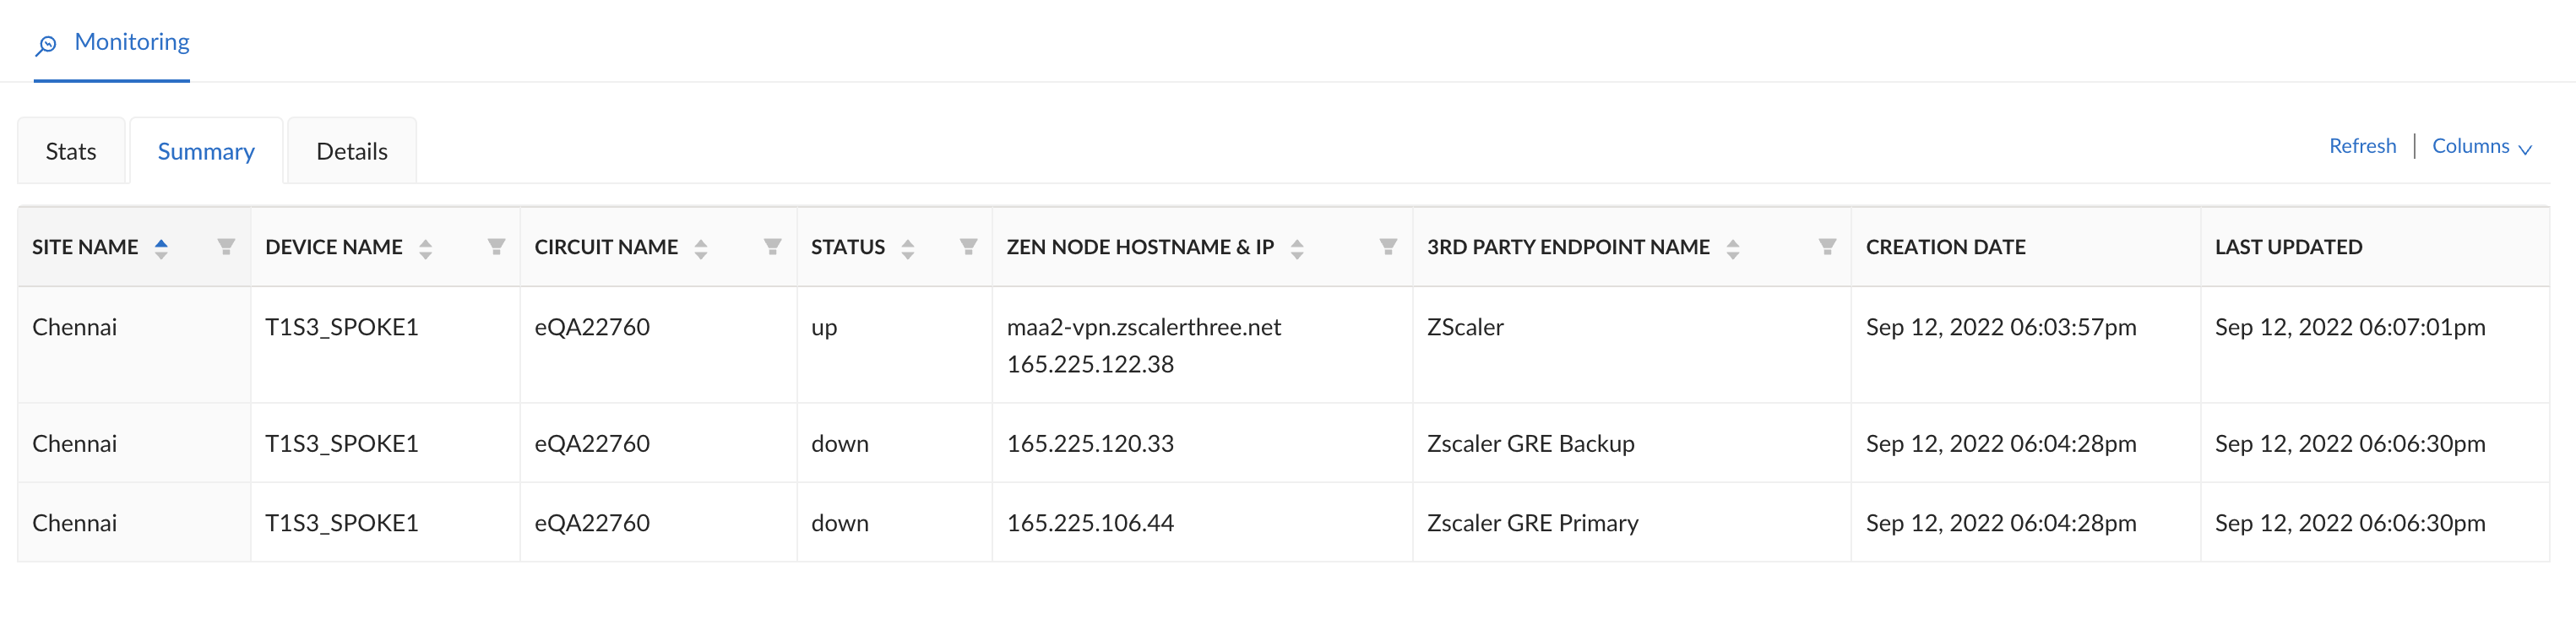2576x625 pixels.
Task: Open the Status column filter icon
Action: click(x=968, y=247)
